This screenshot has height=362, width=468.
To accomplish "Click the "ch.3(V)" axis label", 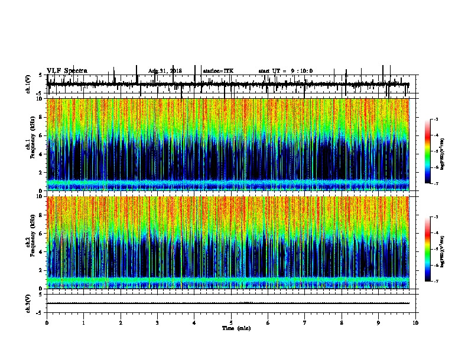I will click(28, 303).
